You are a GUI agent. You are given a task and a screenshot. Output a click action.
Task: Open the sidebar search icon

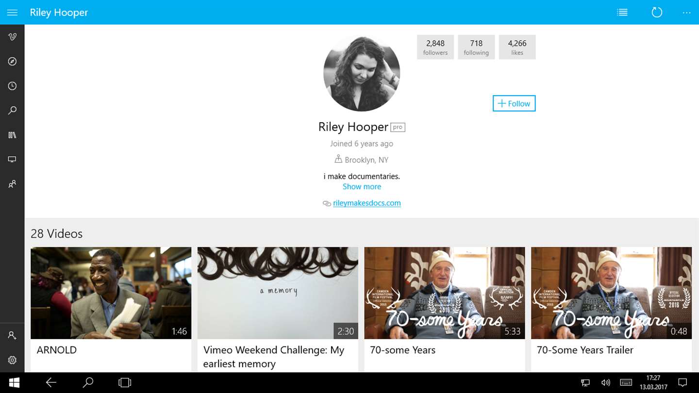click(12, 111)
